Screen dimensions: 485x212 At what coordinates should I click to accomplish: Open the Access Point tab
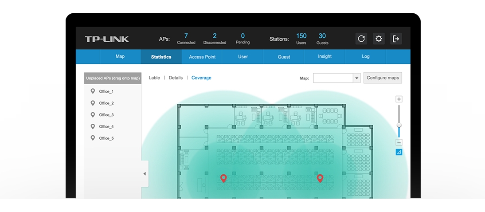(202, 57)
